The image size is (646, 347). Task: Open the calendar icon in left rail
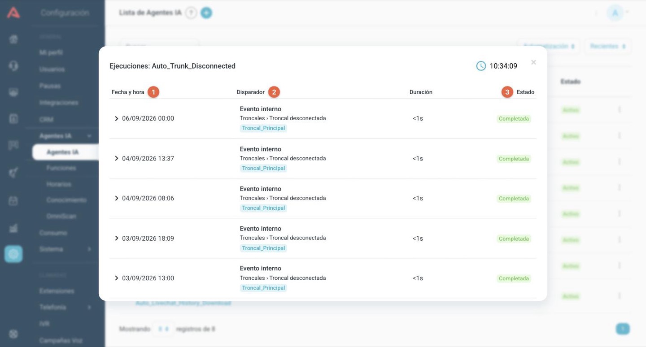tap(13, 201)
